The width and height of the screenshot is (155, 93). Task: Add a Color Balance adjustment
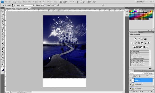pos(139,43)
